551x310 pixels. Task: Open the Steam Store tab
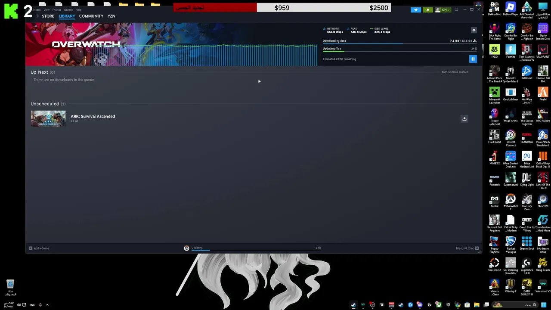pos(48,16)
